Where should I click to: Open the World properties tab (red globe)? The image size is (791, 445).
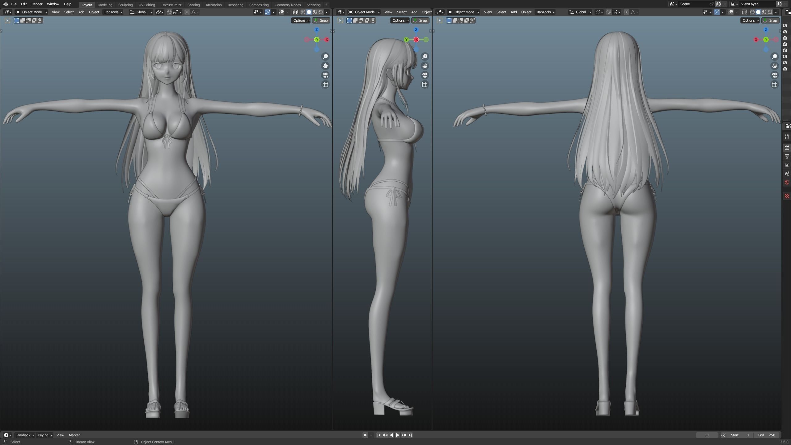click(x=787, y=182)
